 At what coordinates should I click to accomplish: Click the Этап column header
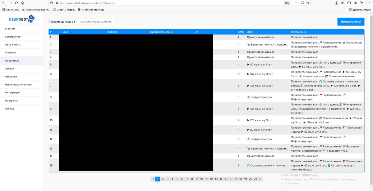pos(250,32)
